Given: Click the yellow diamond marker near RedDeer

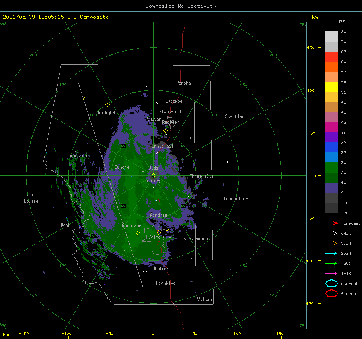Looking at the screenshot, I should 165,131.
